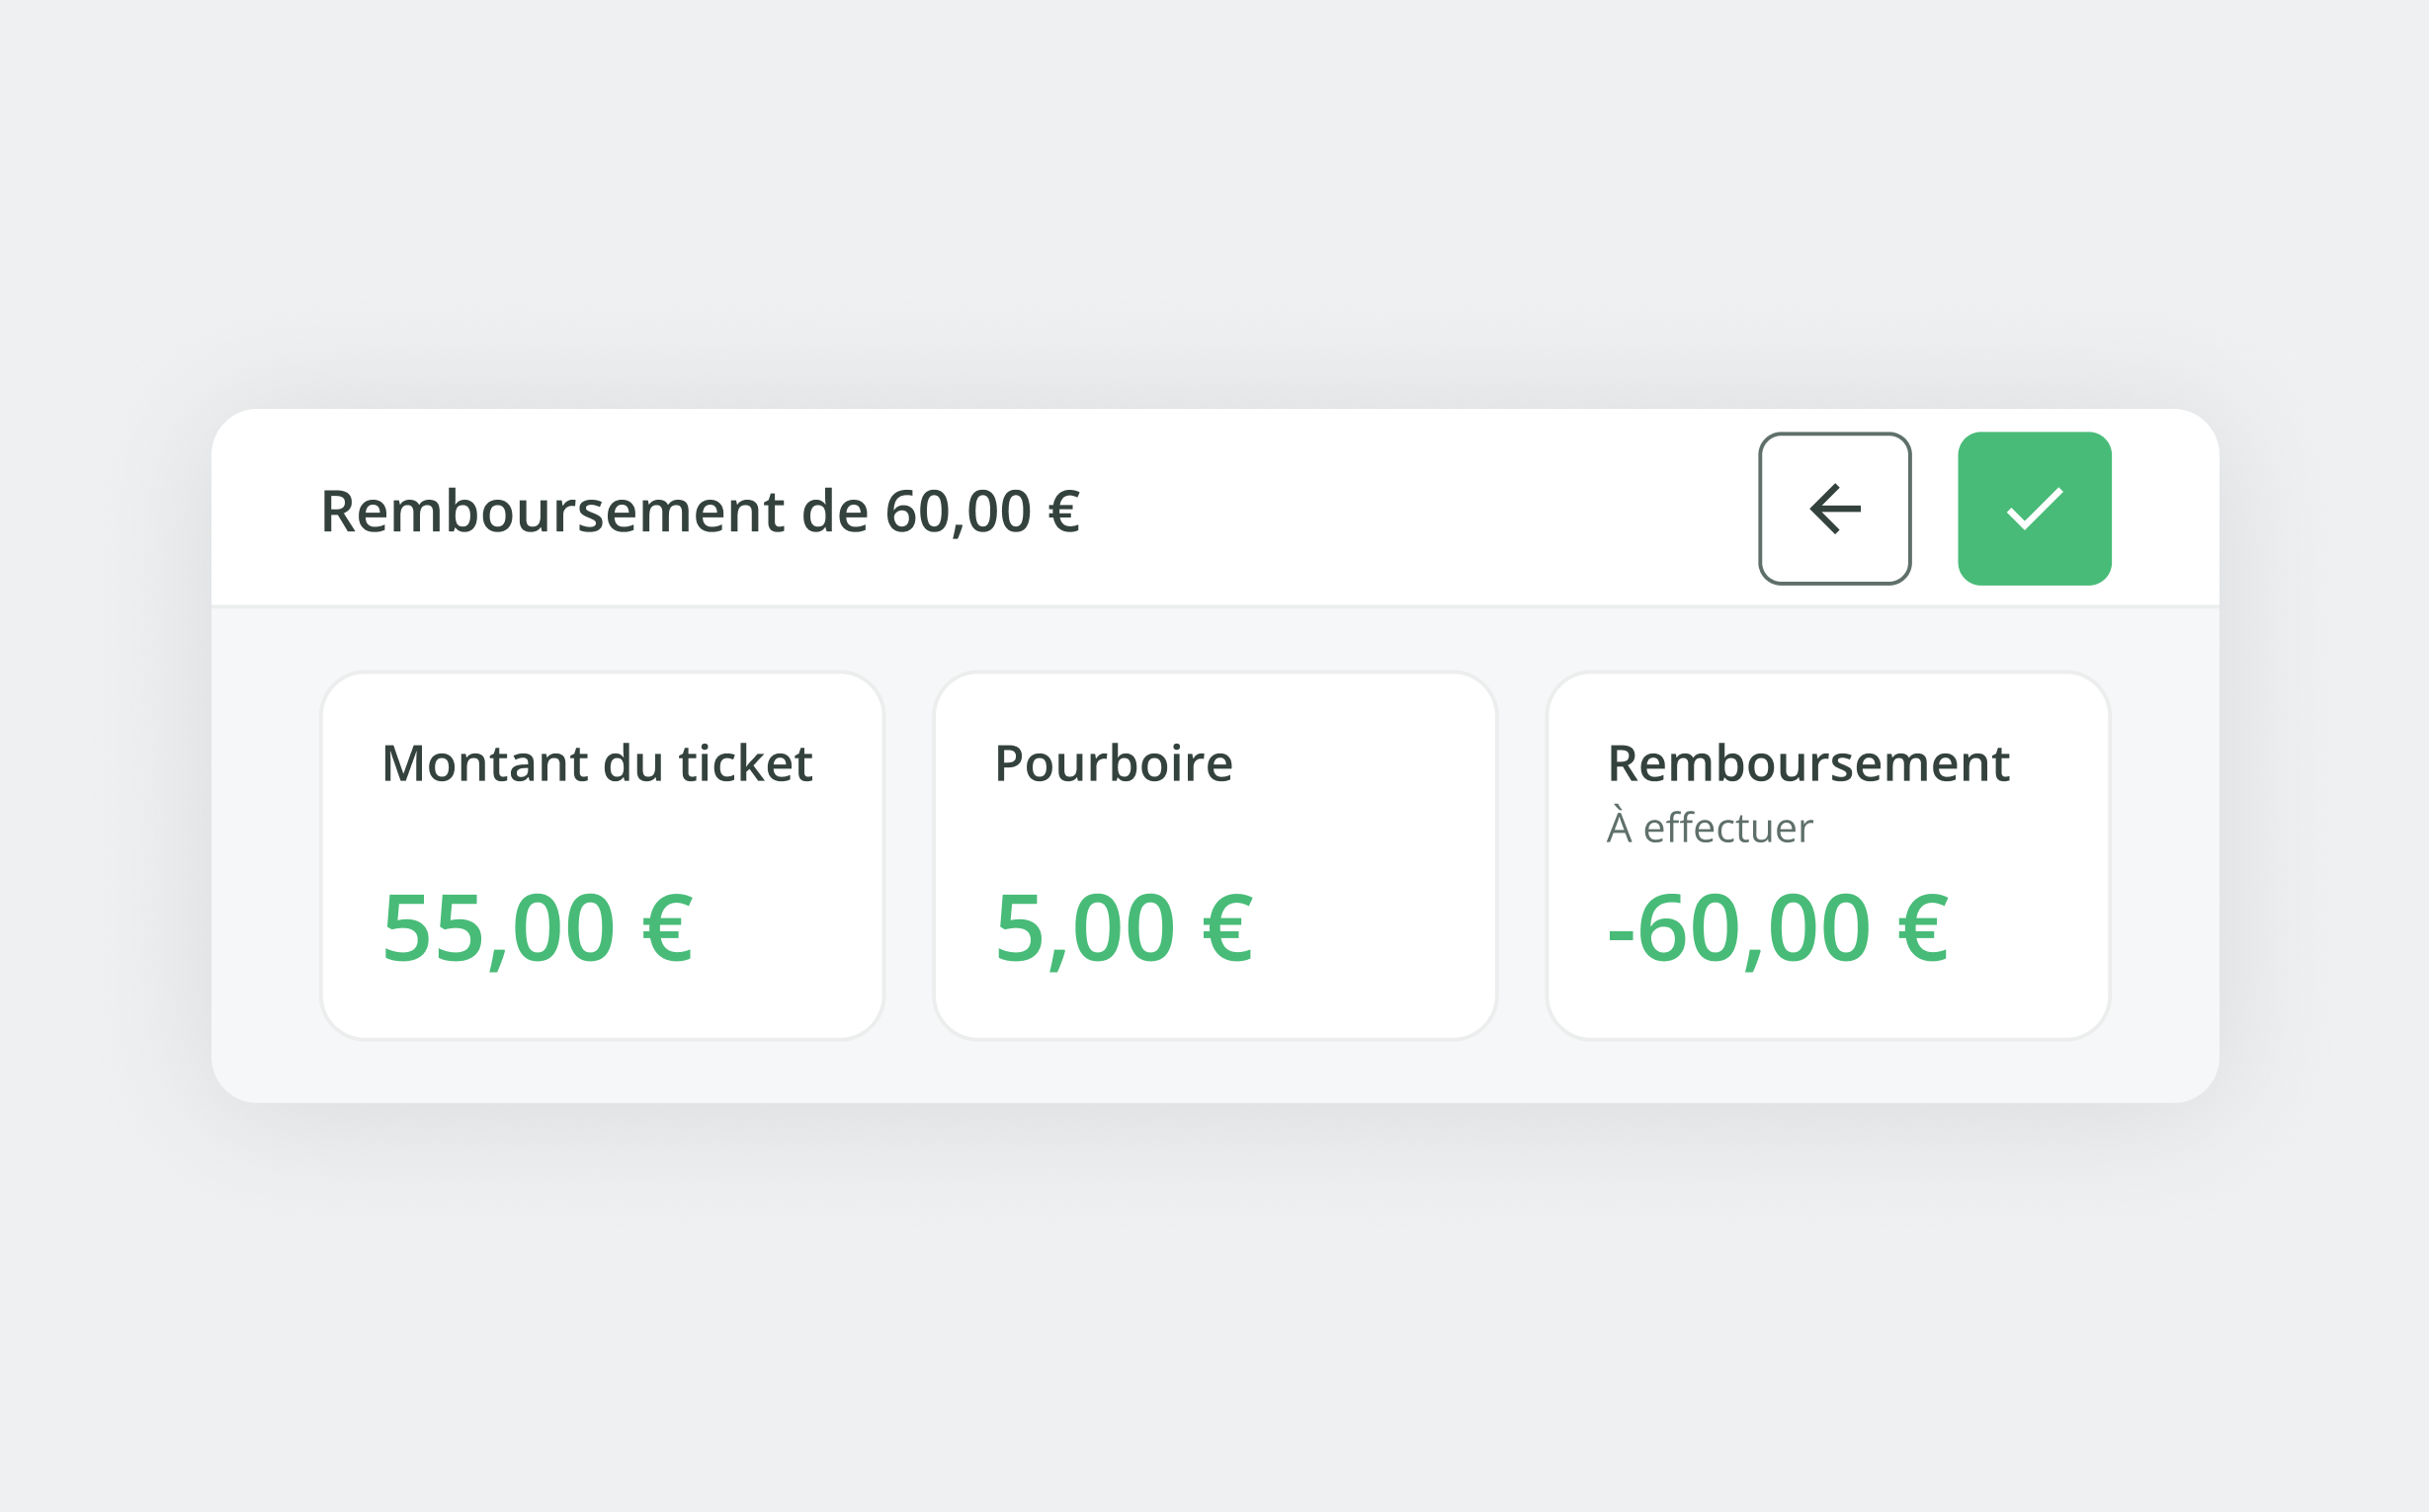Click the background outside the refund dialog
2429x1512 pixels.
[1214, 200]
